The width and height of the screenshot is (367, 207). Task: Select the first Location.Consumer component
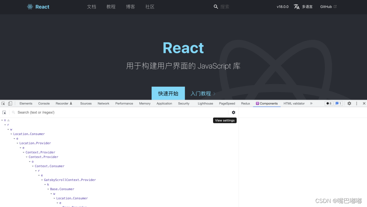point(29,134)
